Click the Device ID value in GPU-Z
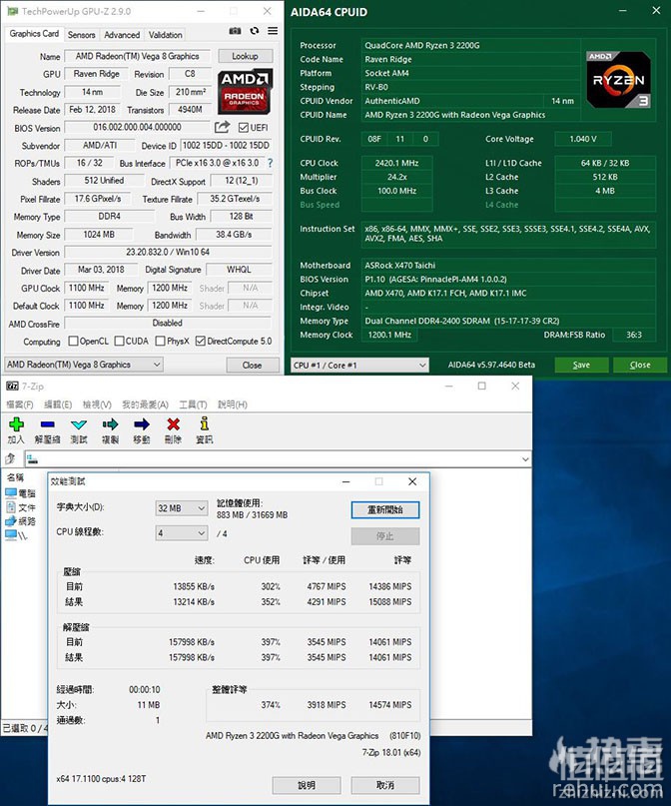 point(226,146)
